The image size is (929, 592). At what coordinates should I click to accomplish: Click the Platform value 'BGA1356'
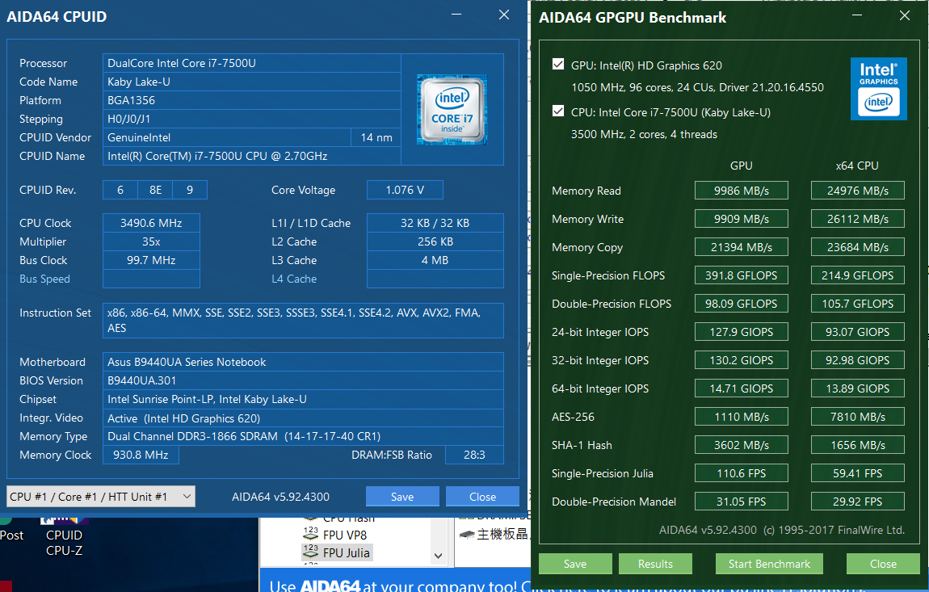[252, 100]
